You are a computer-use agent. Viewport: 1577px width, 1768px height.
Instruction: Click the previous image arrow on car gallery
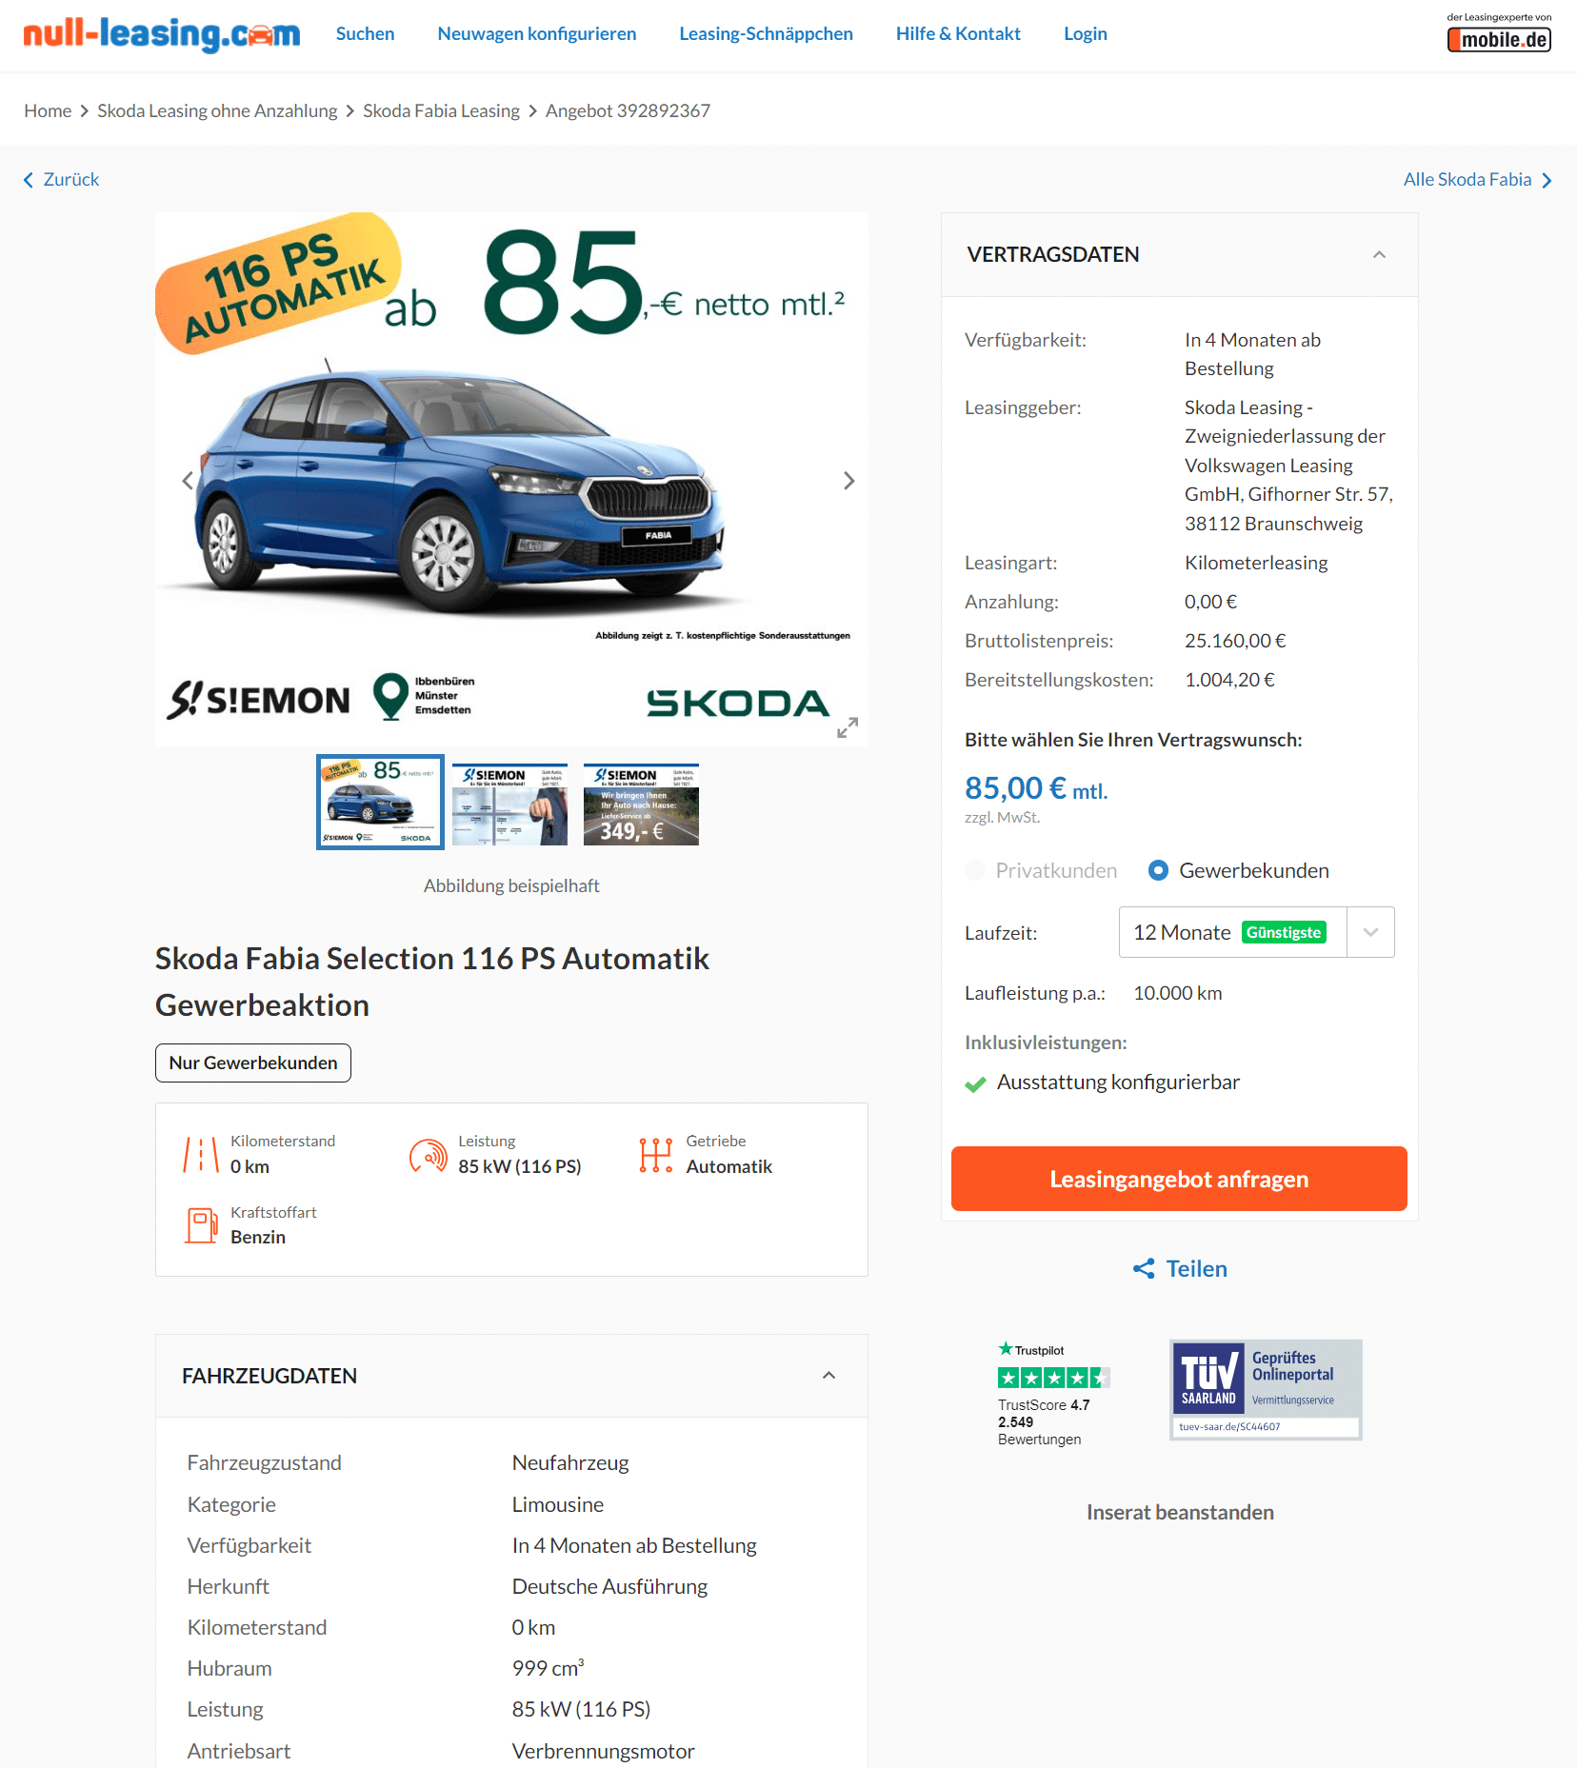pyautogui.click(x=188, y=481)
